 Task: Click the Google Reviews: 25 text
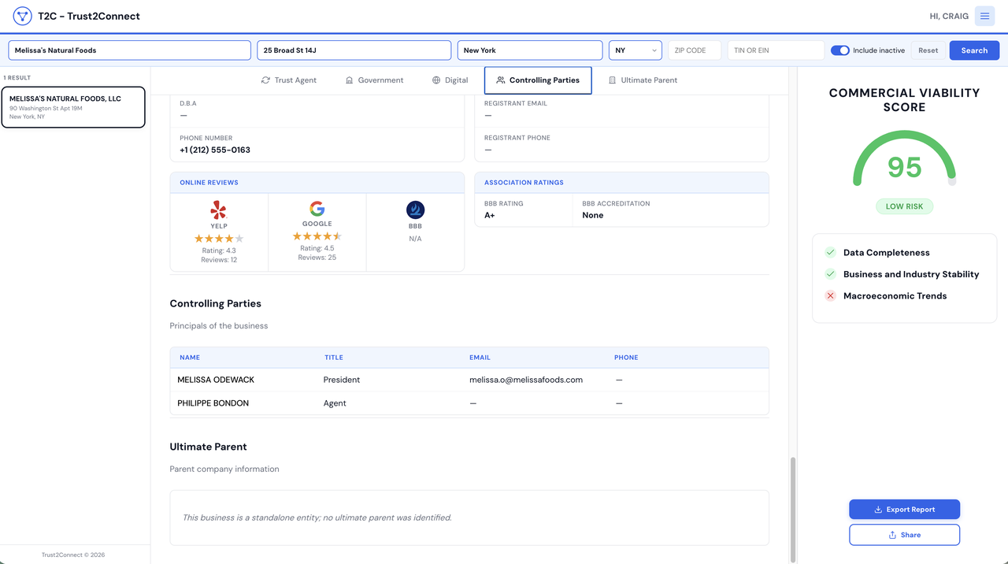click(317, 258)
